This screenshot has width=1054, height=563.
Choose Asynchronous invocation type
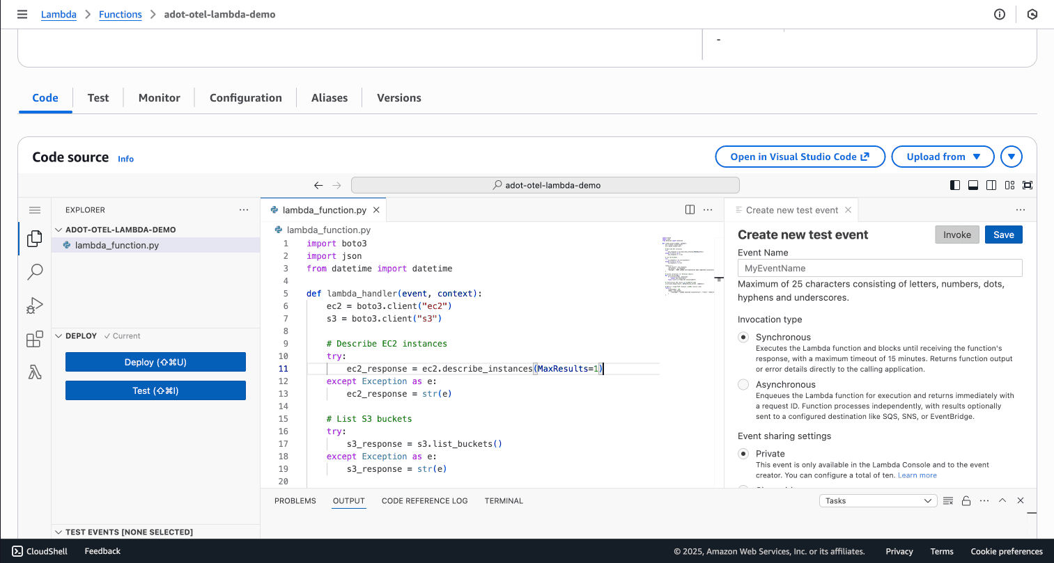(x=743, y=383)
